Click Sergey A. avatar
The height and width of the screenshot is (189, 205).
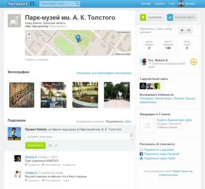[17, 174]
